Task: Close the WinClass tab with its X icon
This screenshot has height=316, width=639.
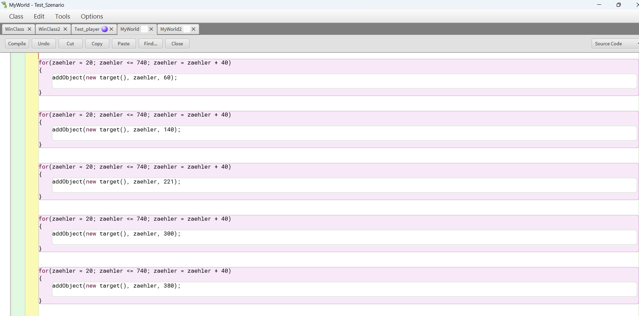Action: [x=29, y=29]
